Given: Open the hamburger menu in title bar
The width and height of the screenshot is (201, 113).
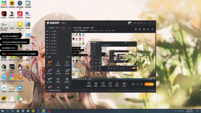Looking at the screenshot, I should pos(144,23).
